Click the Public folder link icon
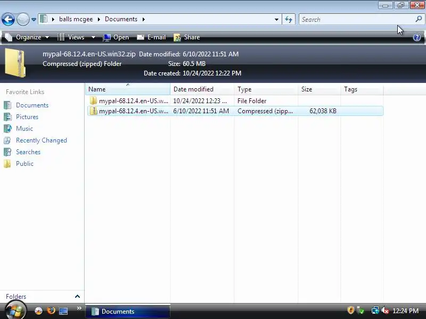The width and height of the screenshot is (426, 319). pyautogui.click(x=7, y=164)
